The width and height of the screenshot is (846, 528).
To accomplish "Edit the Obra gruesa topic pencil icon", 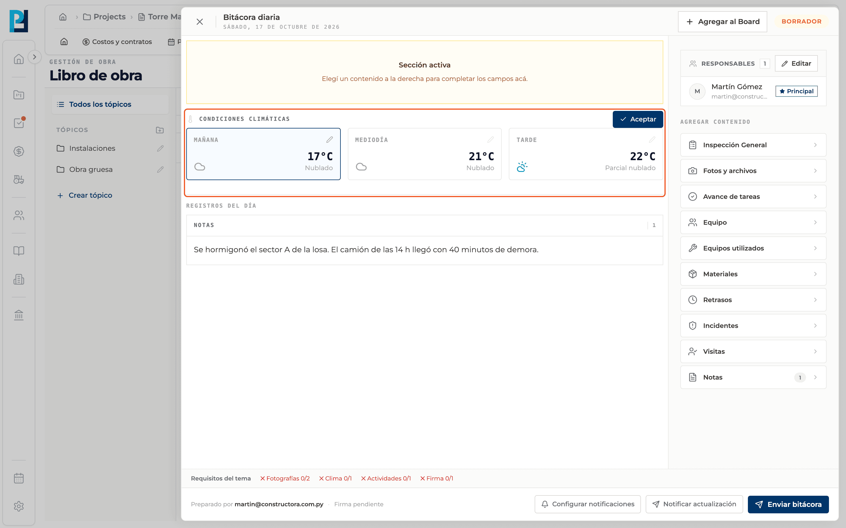I will pyautogui.click(x=160, y=169).
